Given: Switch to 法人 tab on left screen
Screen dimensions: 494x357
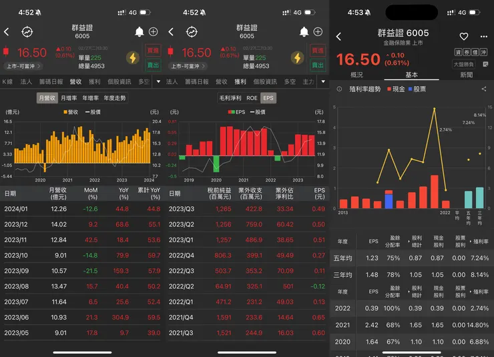Looking at the screenshot, I should coord(26,81).
